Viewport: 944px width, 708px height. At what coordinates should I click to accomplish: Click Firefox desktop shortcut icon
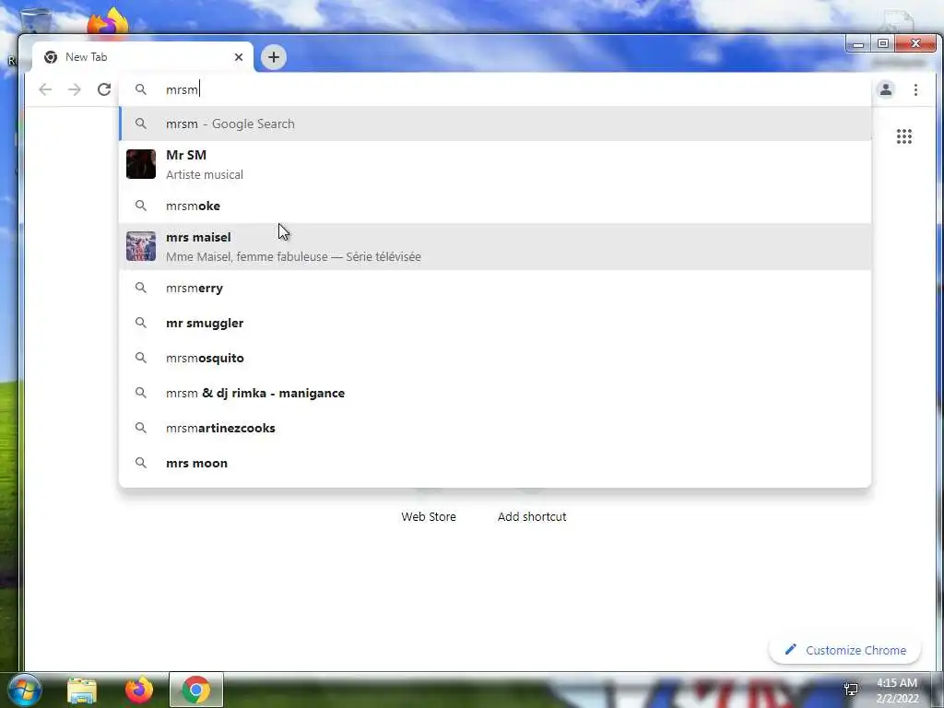[109, 23]
